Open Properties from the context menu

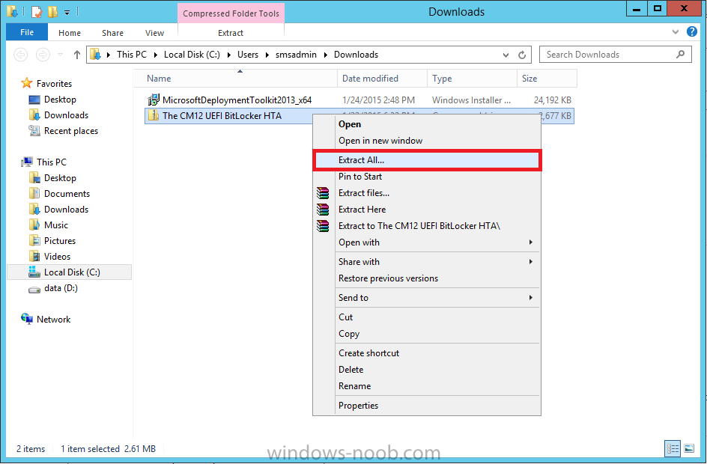click(427, 406)
